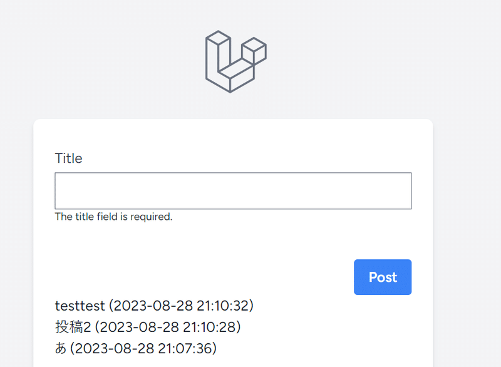The height and width of the screenshot is (367, 501).
Task: Click the blue Post button
Action: click(383, 277)
